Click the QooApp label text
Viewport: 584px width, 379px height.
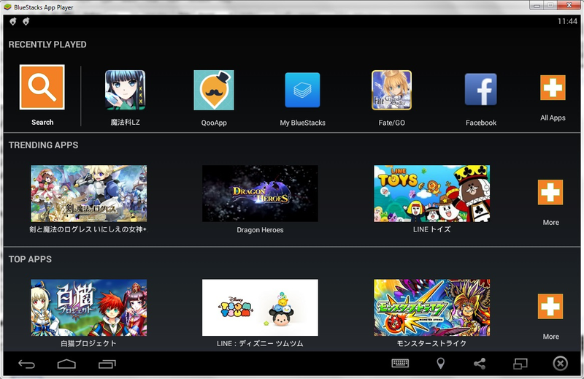tap(214, 123)
